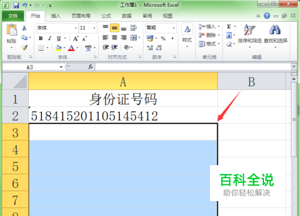Toggle align text left
The width and height of the screenshot is (300, 216).
click(x=106, y=38)
